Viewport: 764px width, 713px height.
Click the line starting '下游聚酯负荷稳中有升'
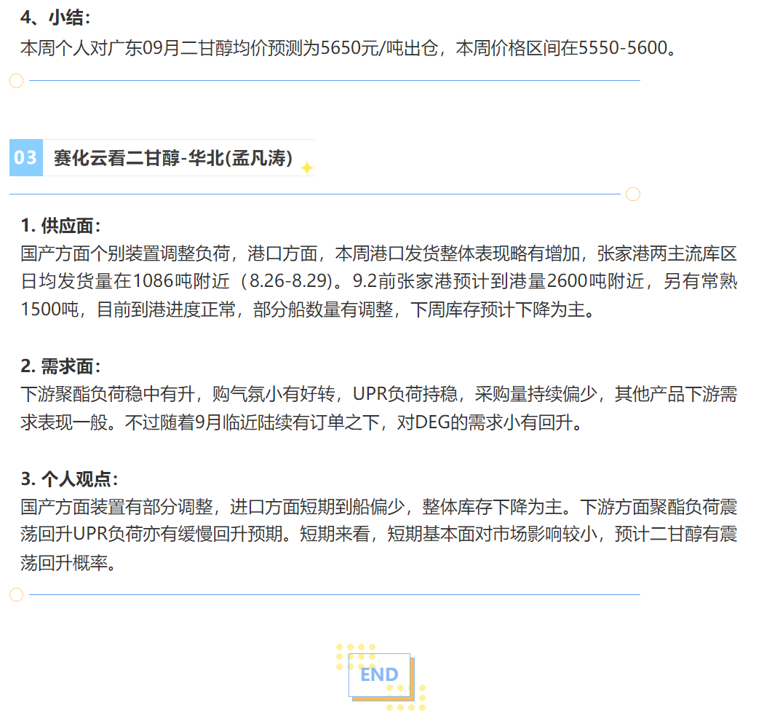click(378, 394)
